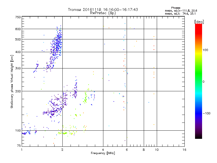Click the y-axis tick label '600'
This screenshot has height=163, width=217.
click(18, 29)
